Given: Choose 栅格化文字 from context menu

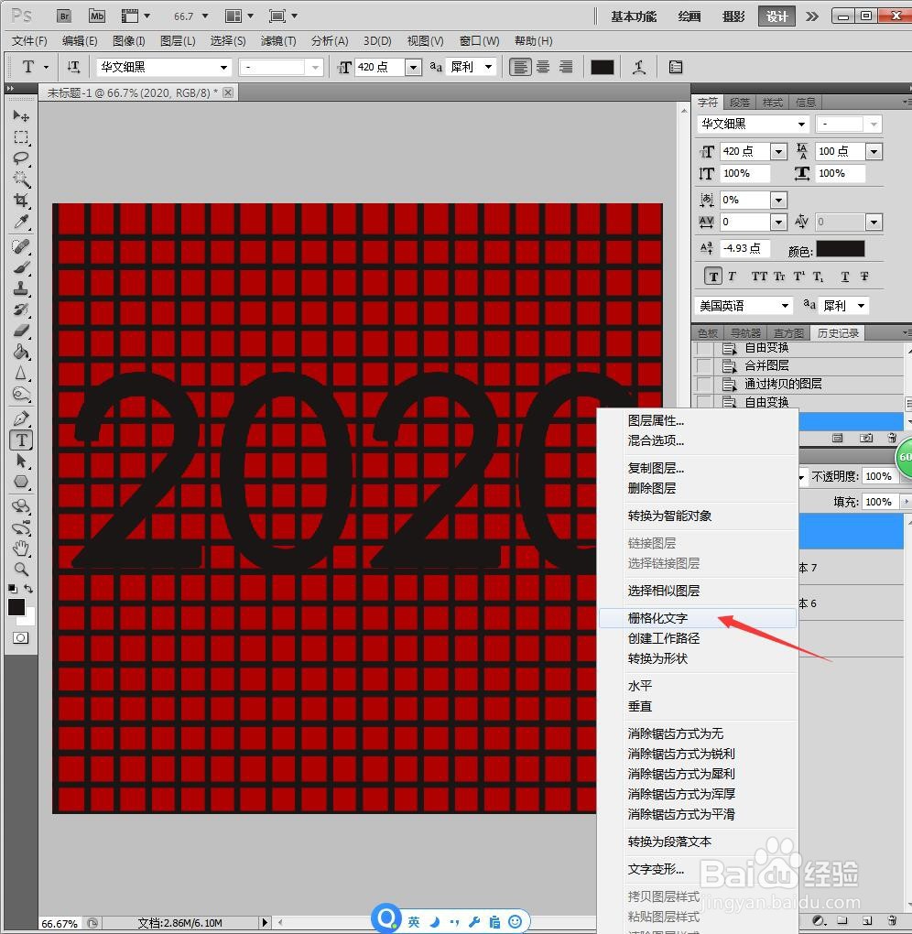Looking at the screenshot, I should 698,618.
